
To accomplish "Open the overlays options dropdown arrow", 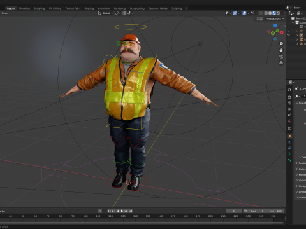I will tap(248, 13).
